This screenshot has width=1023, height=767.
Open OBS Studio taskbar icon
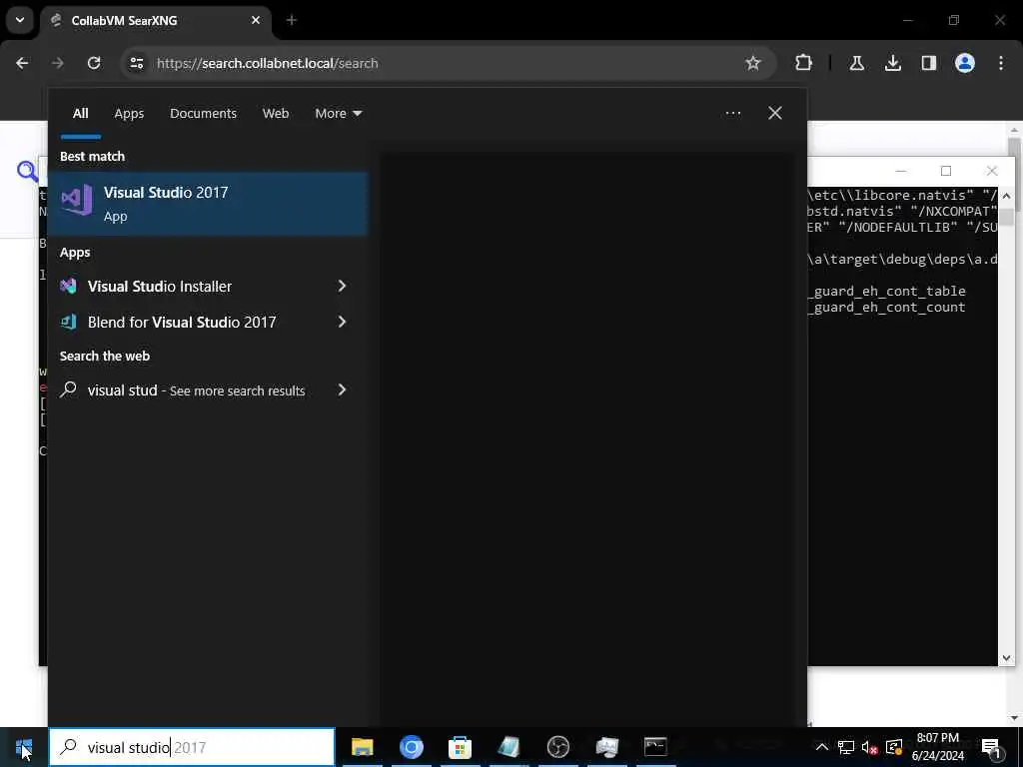557,747
